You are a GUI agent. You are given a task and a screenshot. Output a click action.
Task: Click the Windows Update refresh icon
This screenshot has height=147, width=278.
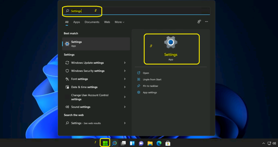coord(67,63)
